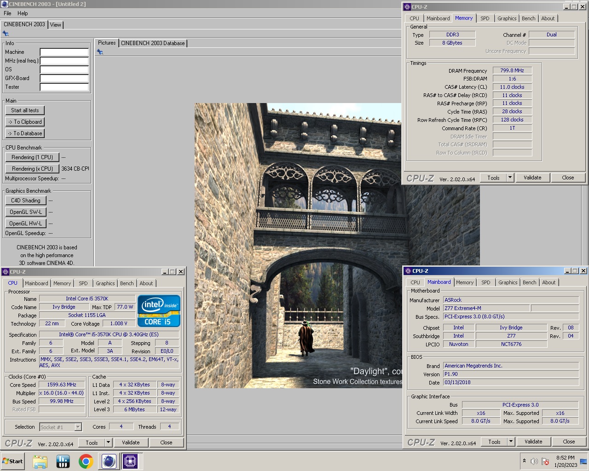The height and width of the screenshot is (471, 589).
Task: Click the GFX-Board input field
Action: pos(64,78)
